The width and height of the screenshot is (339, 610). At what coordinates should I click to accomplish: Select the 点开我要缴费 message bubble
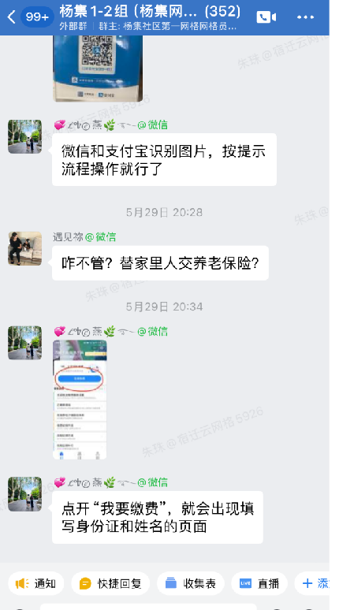point(158,518)
